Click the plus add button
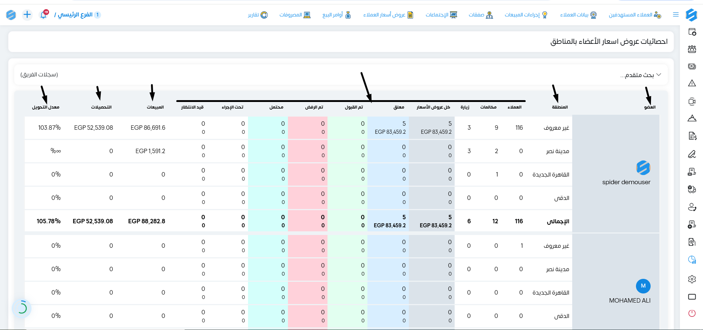Image resolution: width=703 pixels, height=330 pixels. [x=27, y=15]
